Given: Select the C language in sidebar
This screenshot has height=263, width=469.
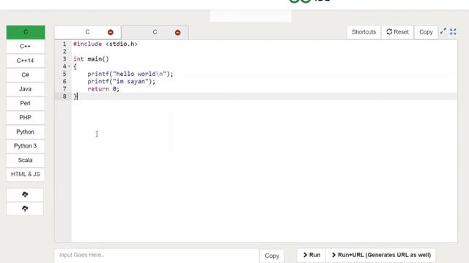Looking at the screenshot, I should (x=26, y=32).
